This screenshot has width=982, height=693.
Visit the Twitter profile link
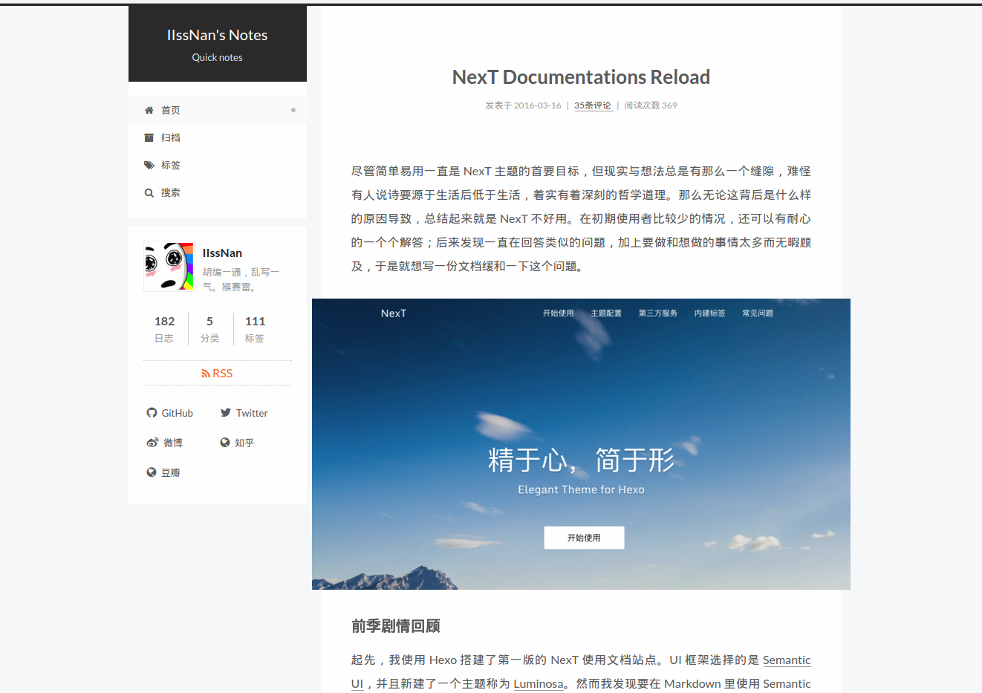pyautogui.click(x=244, y=413)
